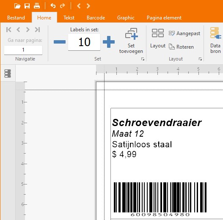Rotate the label with Roteren
Viewport: 223px width, 220px height.
pyautogui.click(x=181, y=47)
